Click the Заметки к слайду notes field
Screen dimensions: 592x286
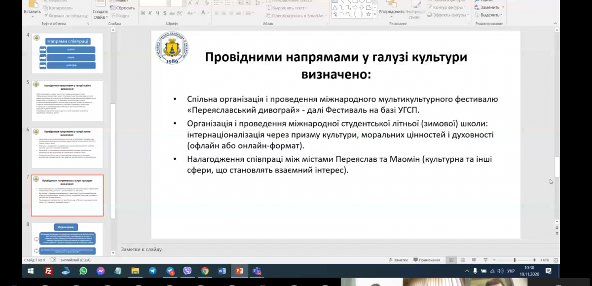[335, 250]
